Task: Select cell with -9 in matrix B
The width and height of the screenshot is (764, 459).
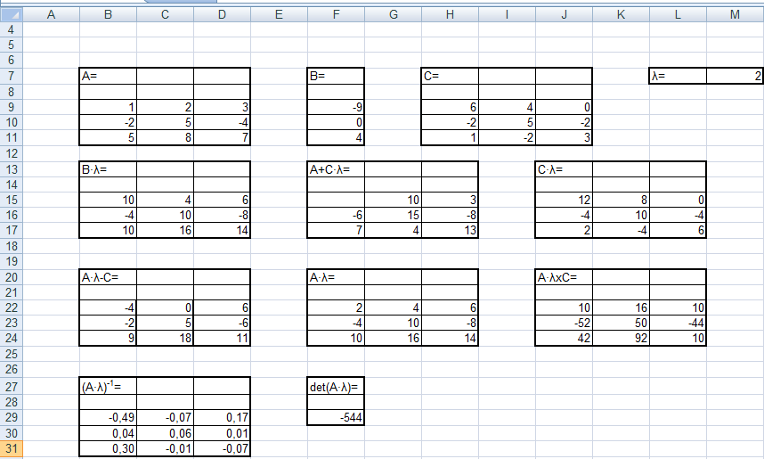Action: point(337,107)
